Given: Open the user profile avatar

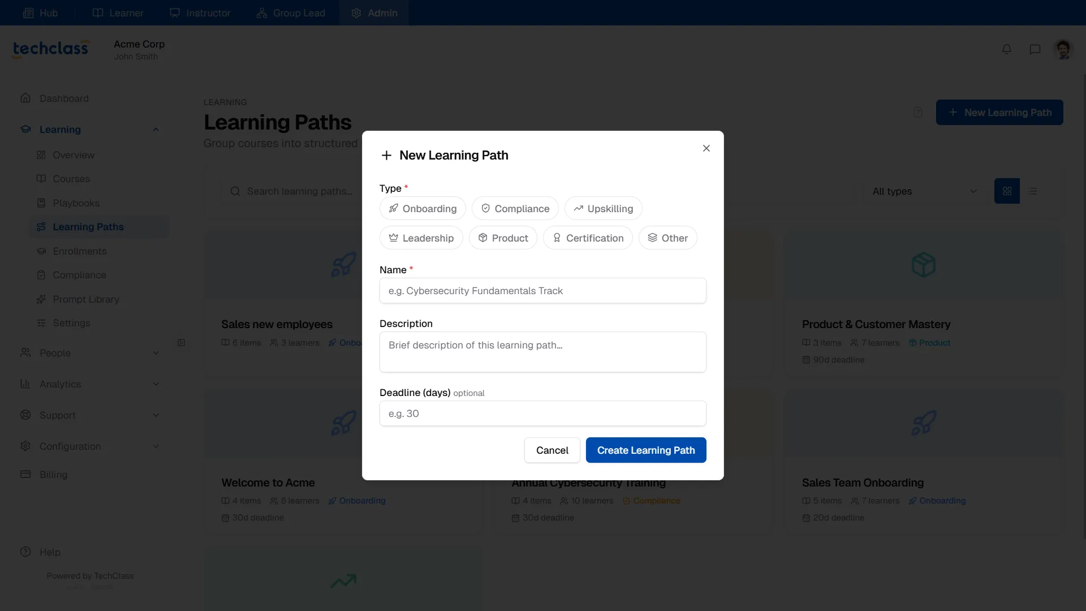Looking at the screenshot, I should [x=1063, y=49].
